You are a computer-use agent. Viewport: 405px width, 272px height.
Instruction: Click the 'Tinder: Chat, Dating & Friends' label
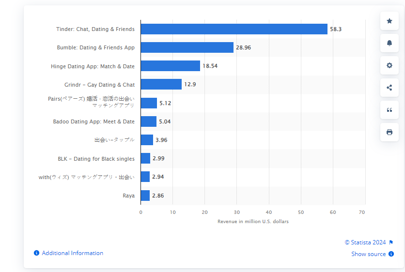point(95,29)
